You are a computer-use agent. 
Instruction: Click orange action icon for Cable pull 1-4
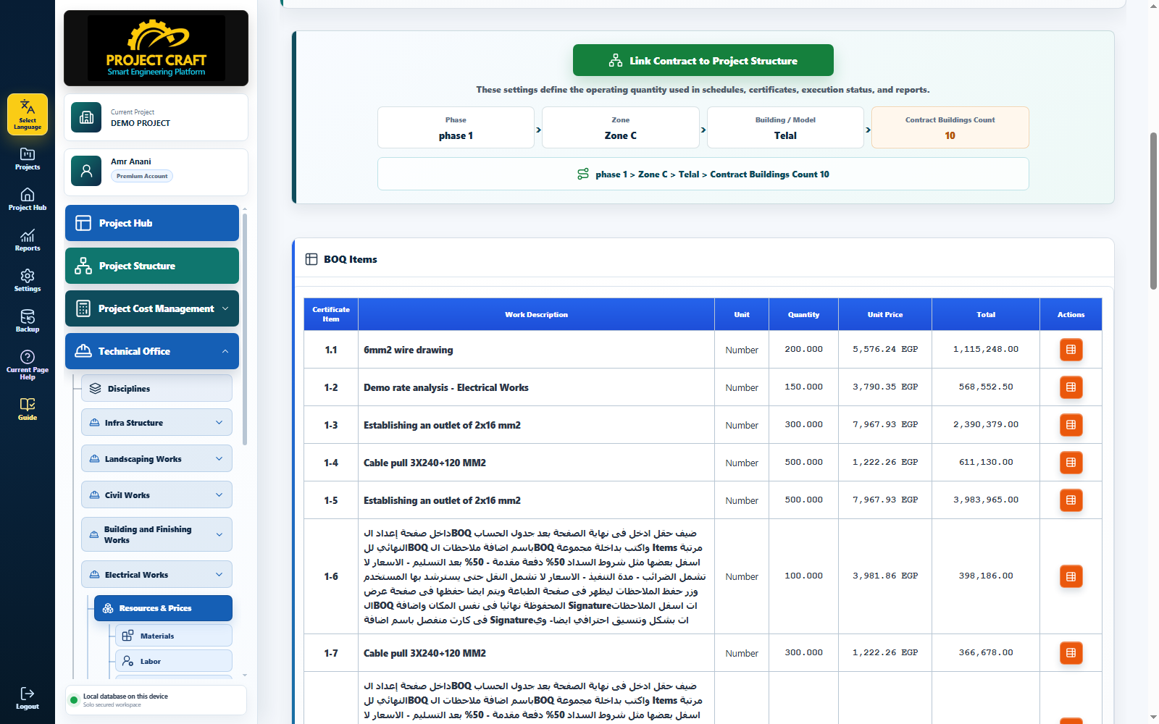(1071, 463)
